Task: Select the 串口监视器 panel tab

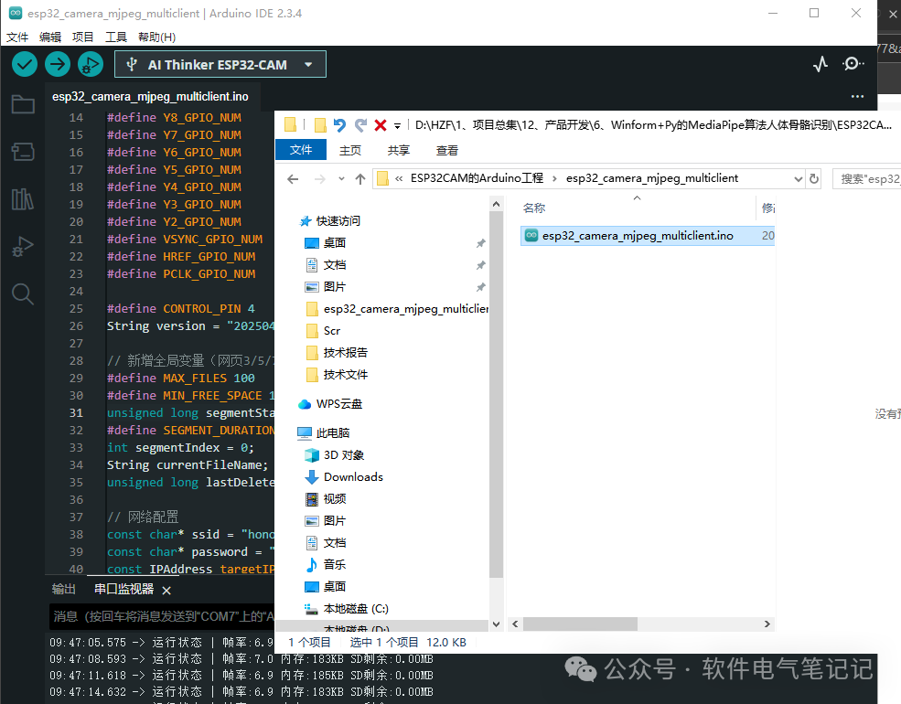Action: click(124, 589)
